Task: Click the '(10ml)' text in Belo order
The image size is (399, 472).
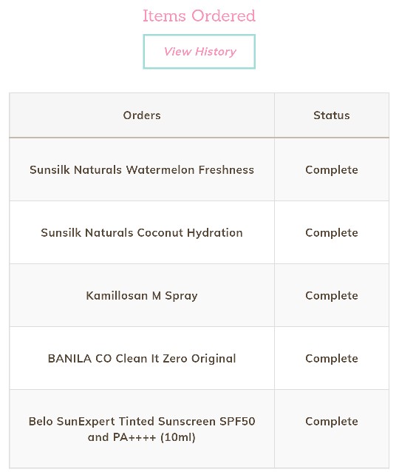Action: pos(178,437)
